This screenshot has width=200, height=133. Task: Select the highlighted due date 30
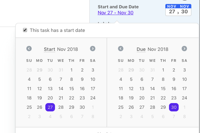pos(174,107)
